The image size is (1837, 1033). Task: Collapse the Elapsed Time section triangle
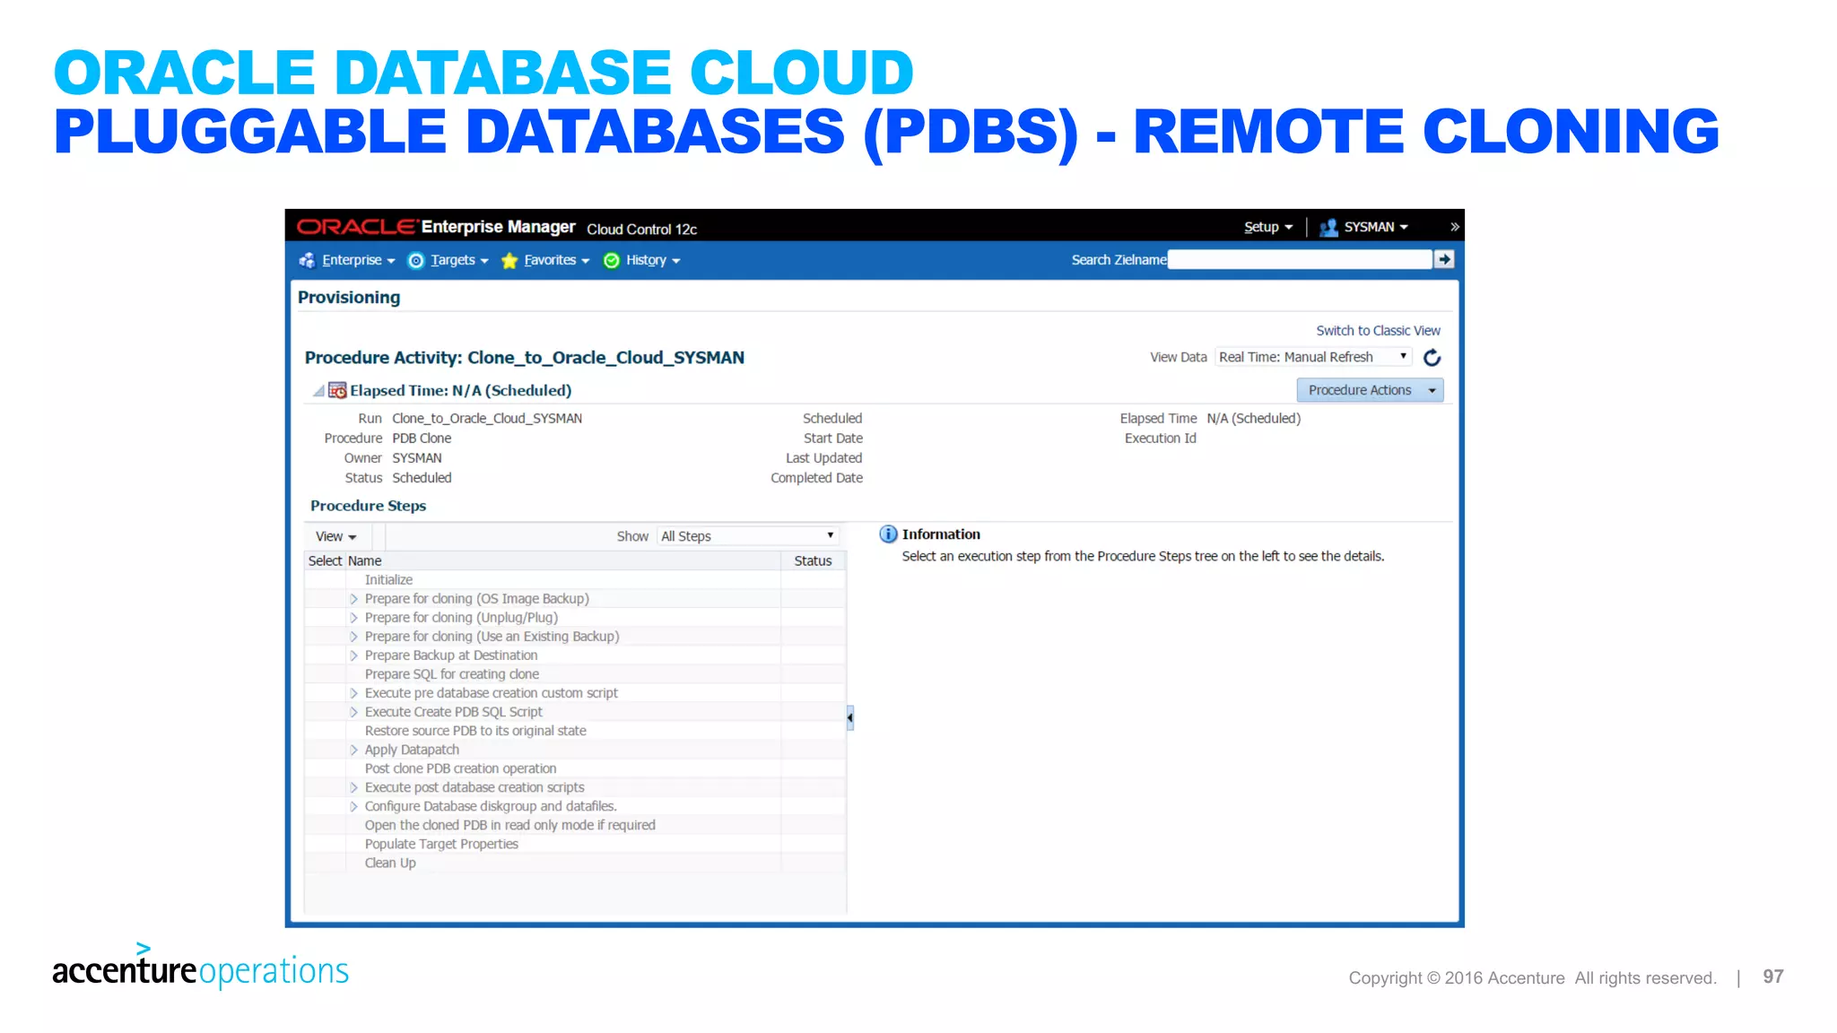318,390
